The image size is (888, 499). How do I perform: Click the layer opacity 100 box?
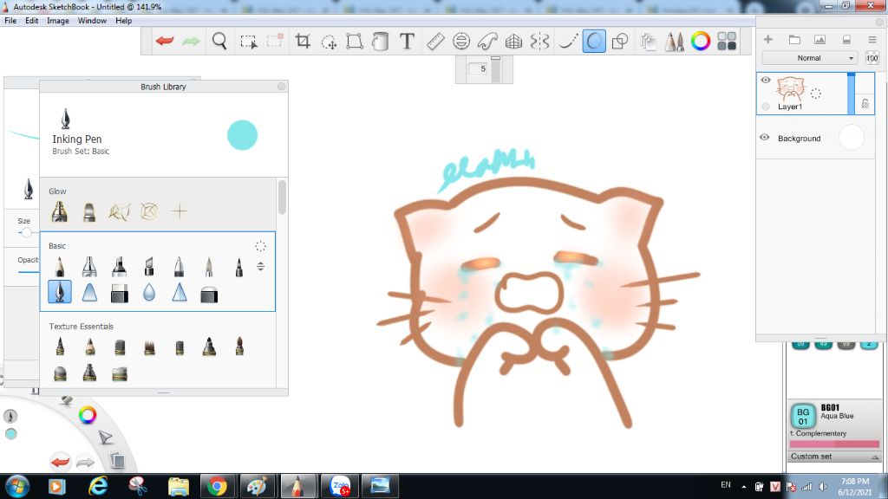pyautogui.click(x=872, y=58)
